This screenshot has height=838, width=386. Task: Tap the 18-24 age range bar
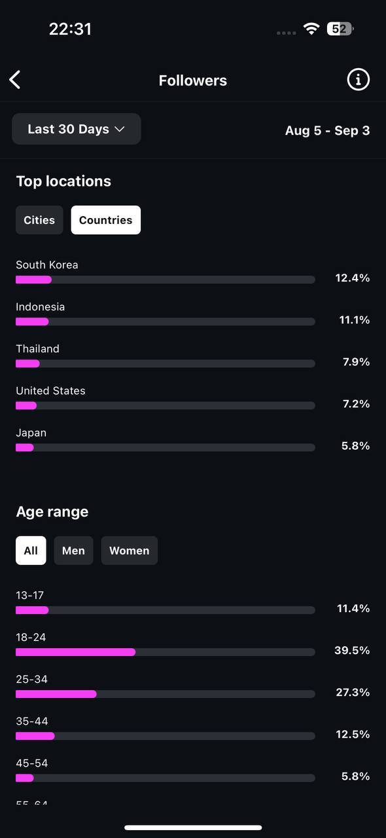click(166, 652)
